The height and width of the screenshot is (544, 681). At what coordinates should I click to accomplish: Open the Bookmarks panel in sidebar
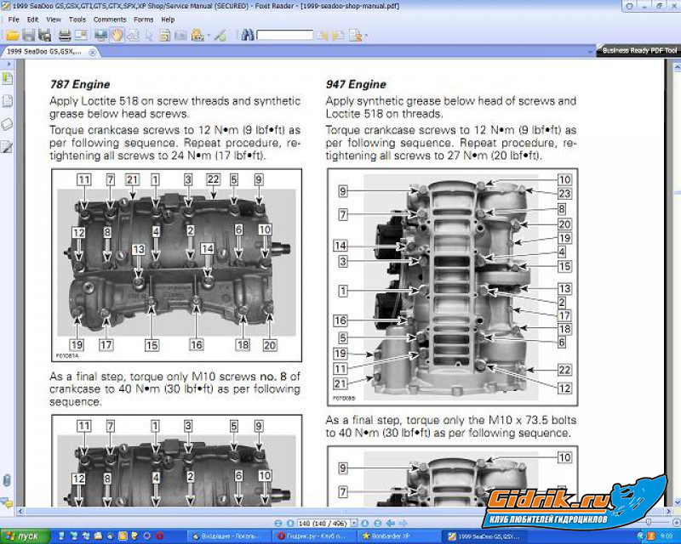click(x=7, y=79)
